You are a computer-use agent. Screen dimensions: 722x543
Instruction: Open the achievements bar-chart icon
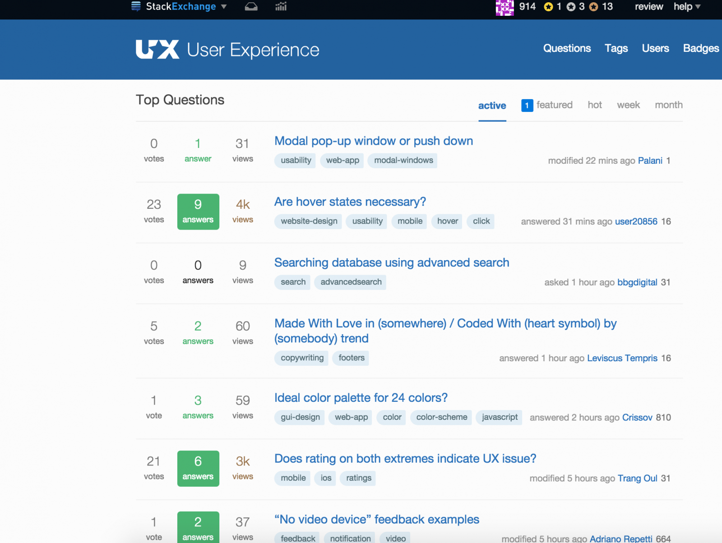281,7
